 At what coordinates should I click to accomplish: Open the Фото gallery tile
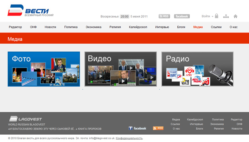44,69
